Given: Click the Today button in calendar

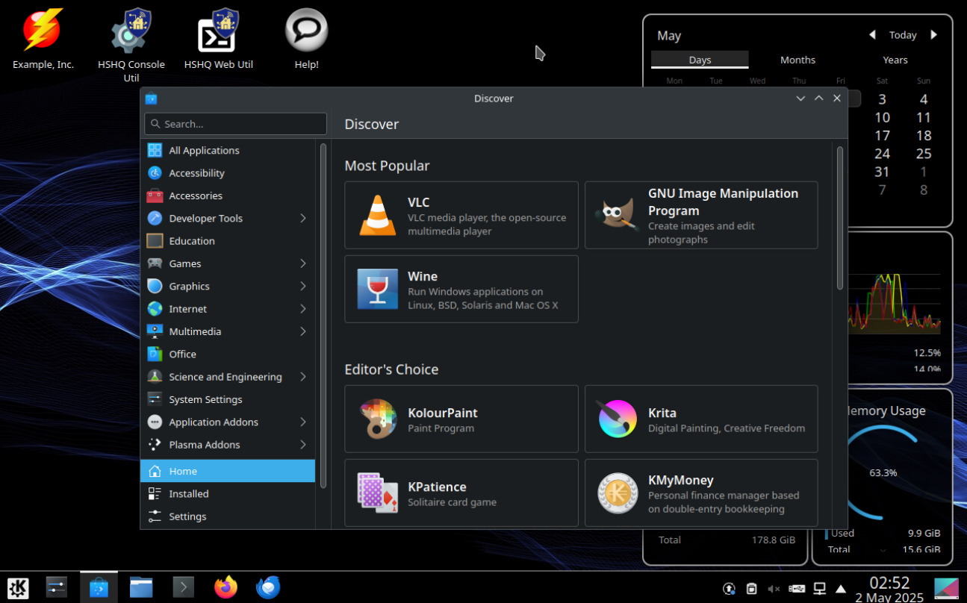Looking at the screenshot, I should (x=902, y=35).
